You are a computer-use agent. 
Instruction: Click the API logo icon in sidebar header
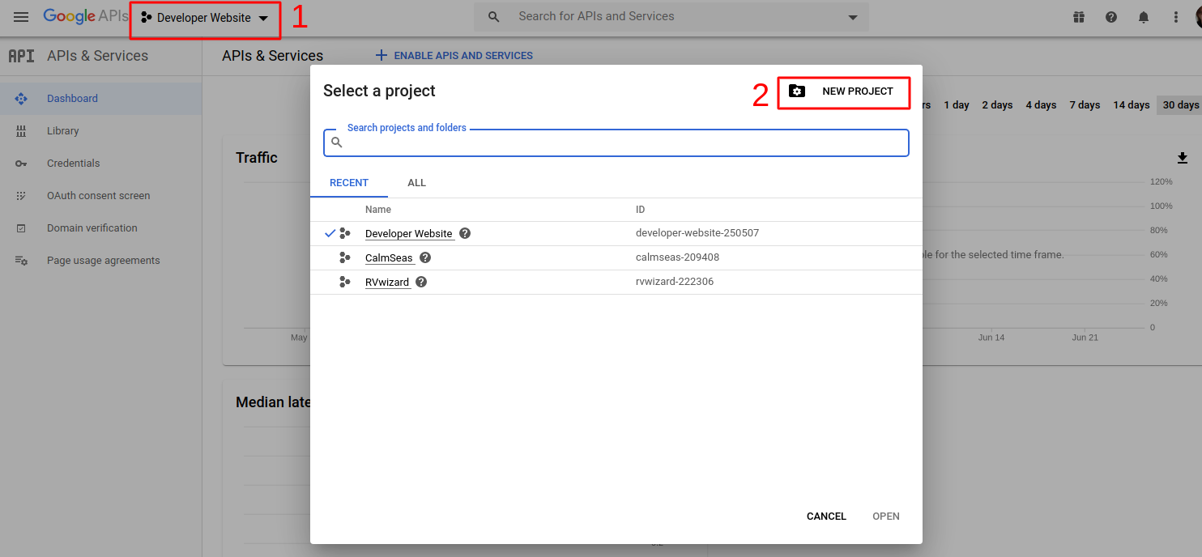click(21, 56)
